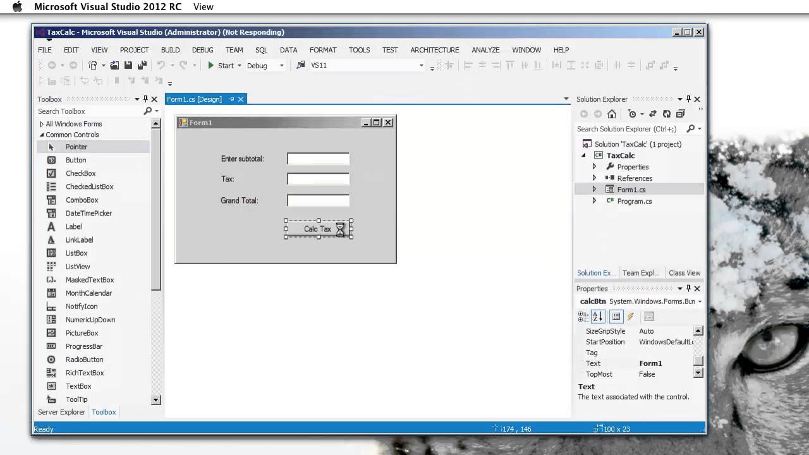The image size is (809, 455).
Task: Select the ListView control in Toolbox
Action: pos(93,267)
